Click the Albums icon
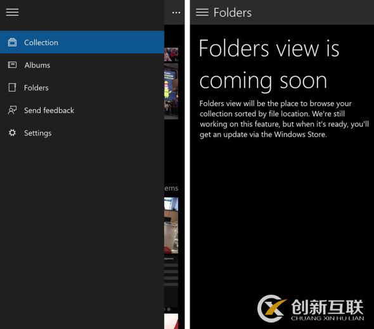The width and height of the screenshot is (374, 329). [x=12, y=65]
